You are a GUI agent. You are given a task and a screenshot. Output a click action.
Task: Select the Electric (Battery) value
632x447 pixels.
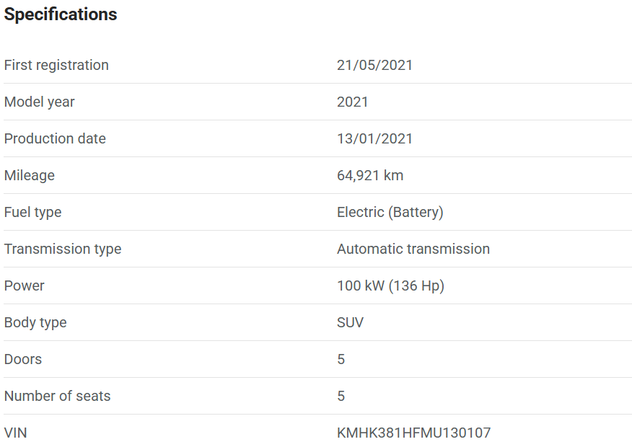tap(390, 212)
